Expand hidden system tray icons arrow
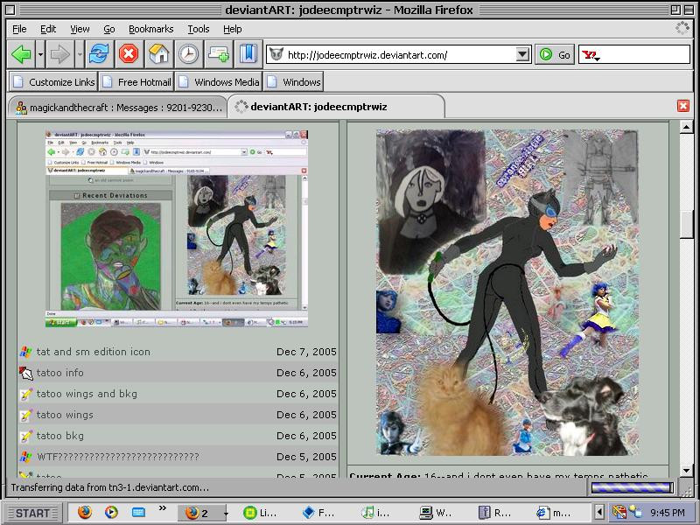 coord(599,512)
